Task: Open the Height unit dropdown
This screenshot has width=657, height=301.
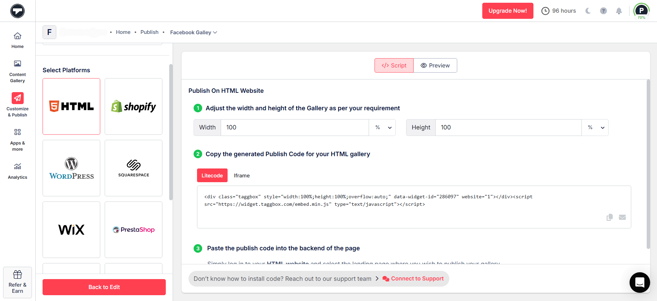Action: pyautogui.click(x=595, y=127)
